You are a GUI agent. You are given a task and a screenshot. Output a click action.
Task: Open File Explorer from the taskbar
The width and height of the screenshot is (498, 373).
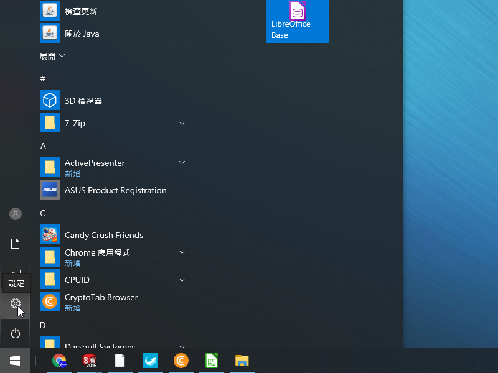click(x=242, y=361)
